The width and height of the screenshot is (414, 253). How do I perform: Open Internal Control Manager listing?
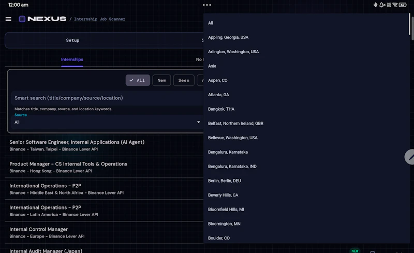point(105,233)
